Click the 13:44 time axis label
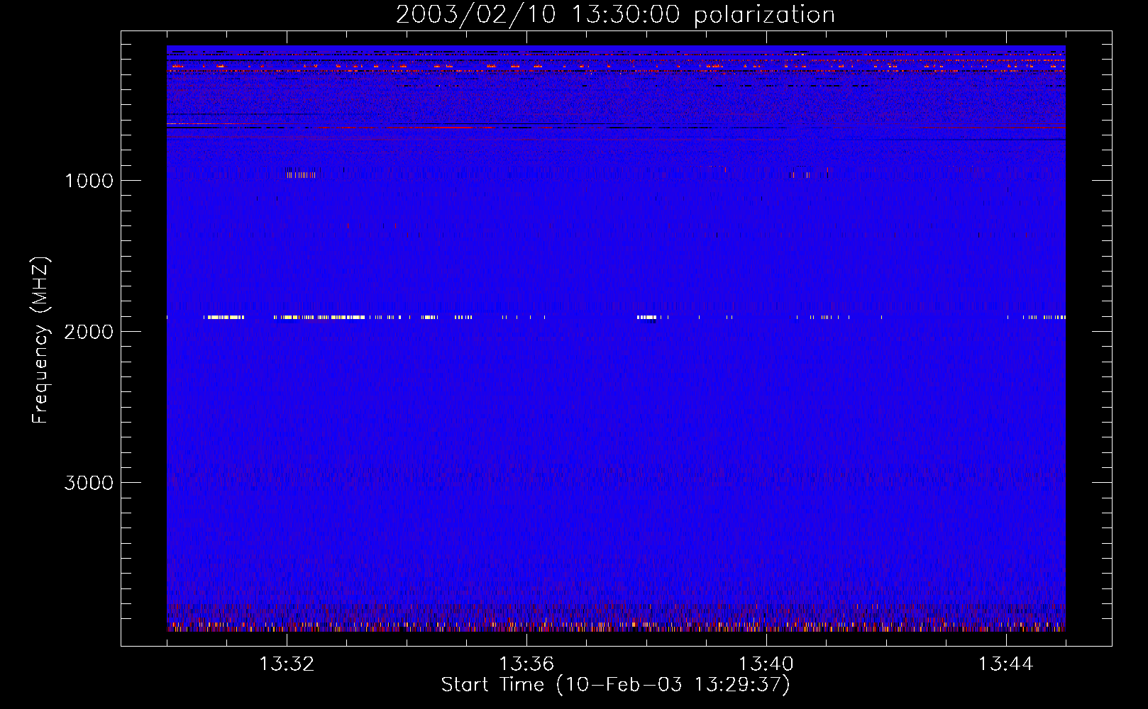The width and height of the screenshot is (1148, 709). [1006, 664]
